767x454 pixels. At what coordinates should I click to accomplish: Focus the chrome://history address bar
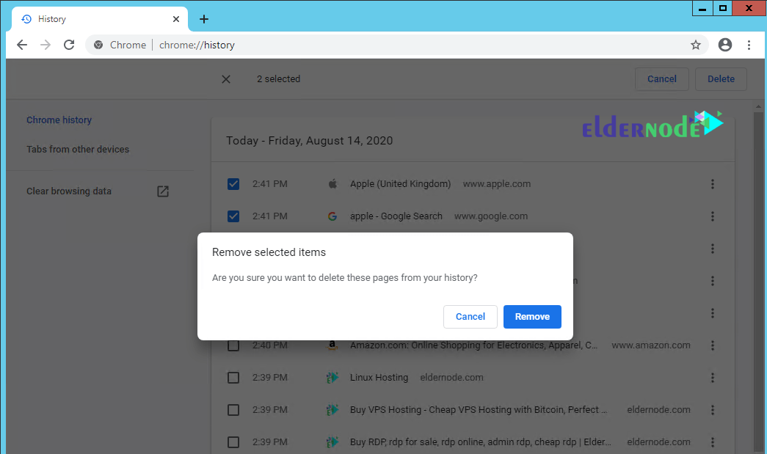point(396,45)
